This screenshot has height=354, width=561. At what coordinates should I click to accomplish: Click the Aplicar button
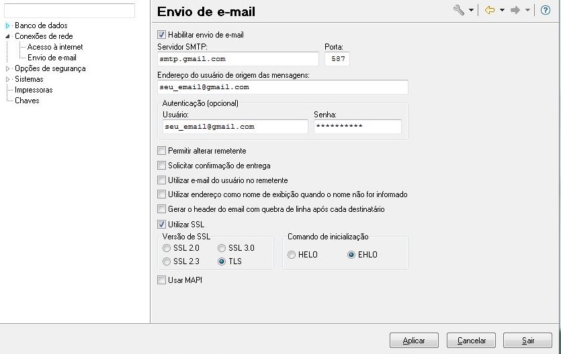[414, 341]
